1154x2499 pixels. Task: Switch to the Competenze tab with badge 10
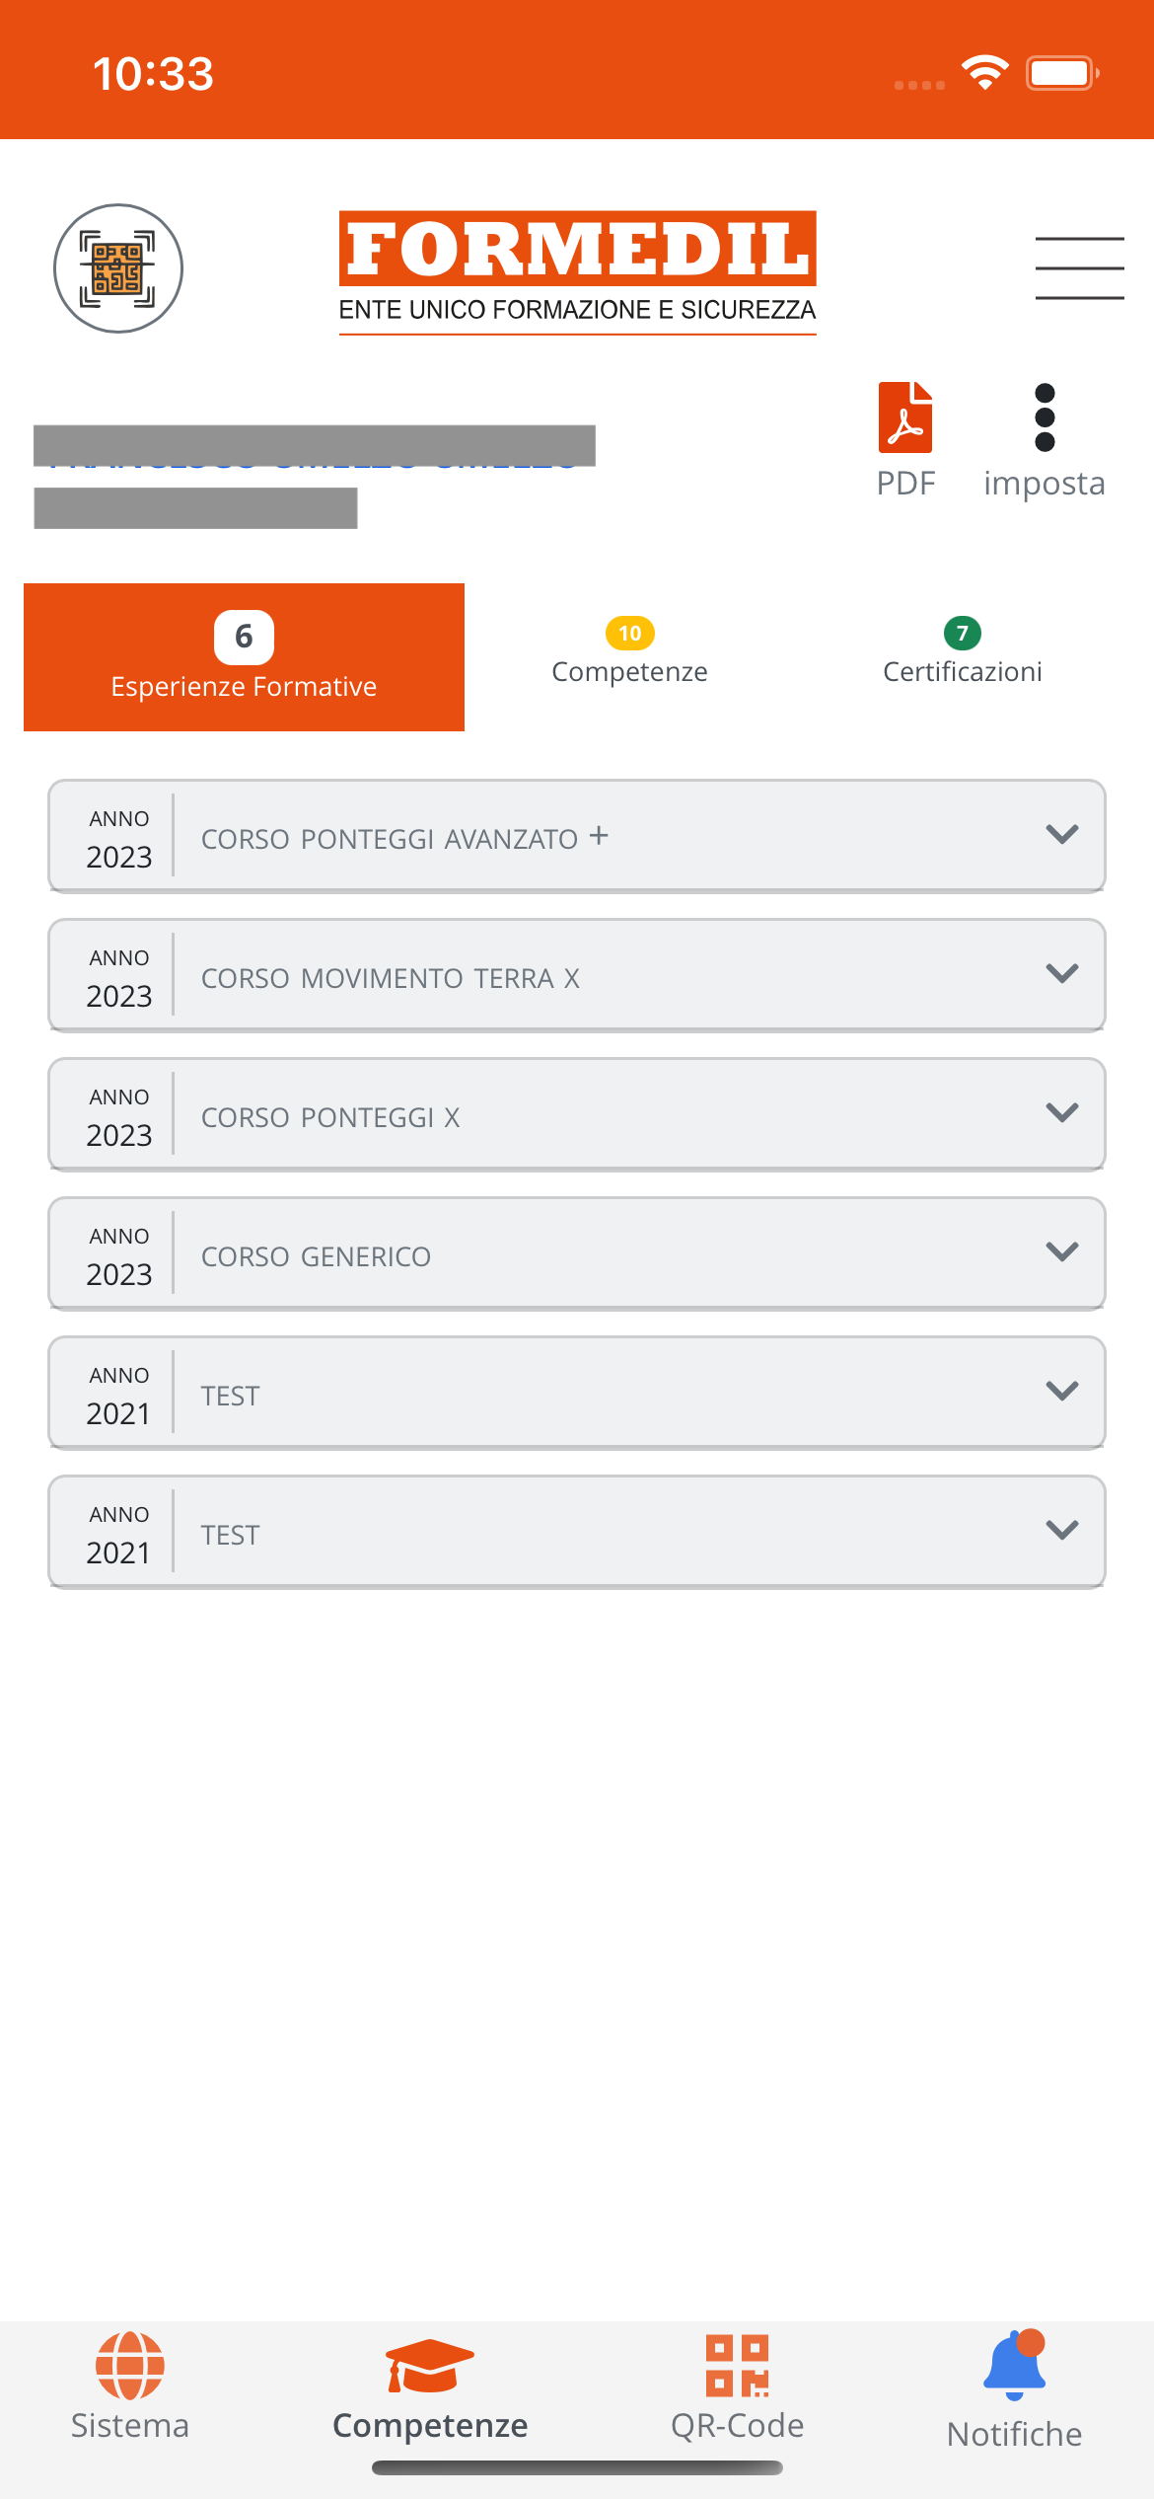[x=629, y=653]
